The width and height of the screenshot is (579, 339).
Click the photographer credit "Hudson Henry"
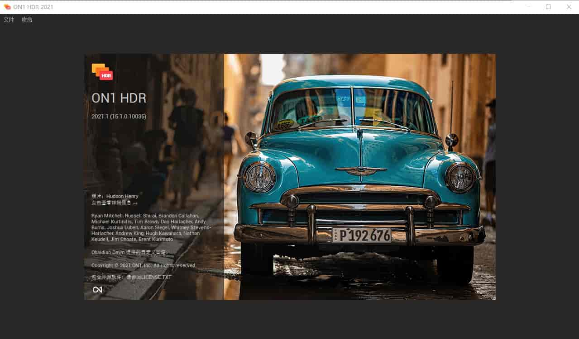(122, 196)
